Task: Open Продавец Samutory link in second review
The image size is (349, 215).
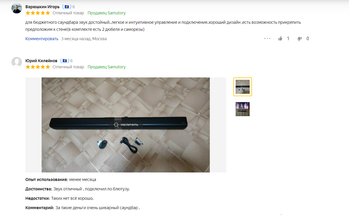Action: [107, 67]
